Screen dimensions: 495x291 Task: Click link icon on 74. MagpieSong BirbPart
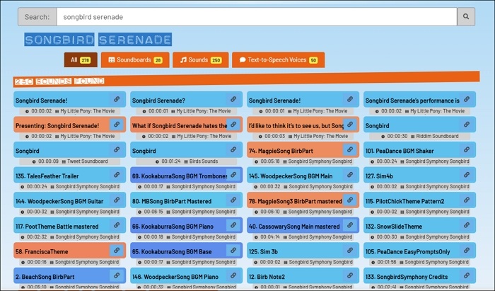point(350,149)
